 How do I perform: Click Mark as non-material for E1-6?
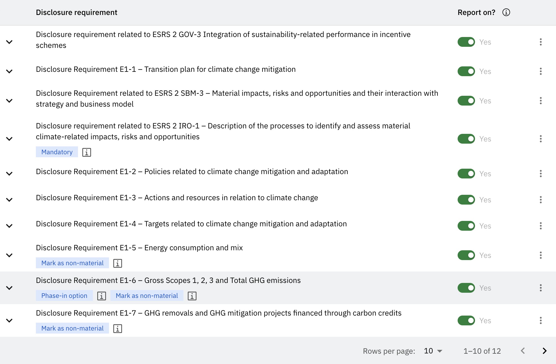click(x=147, y=296)
